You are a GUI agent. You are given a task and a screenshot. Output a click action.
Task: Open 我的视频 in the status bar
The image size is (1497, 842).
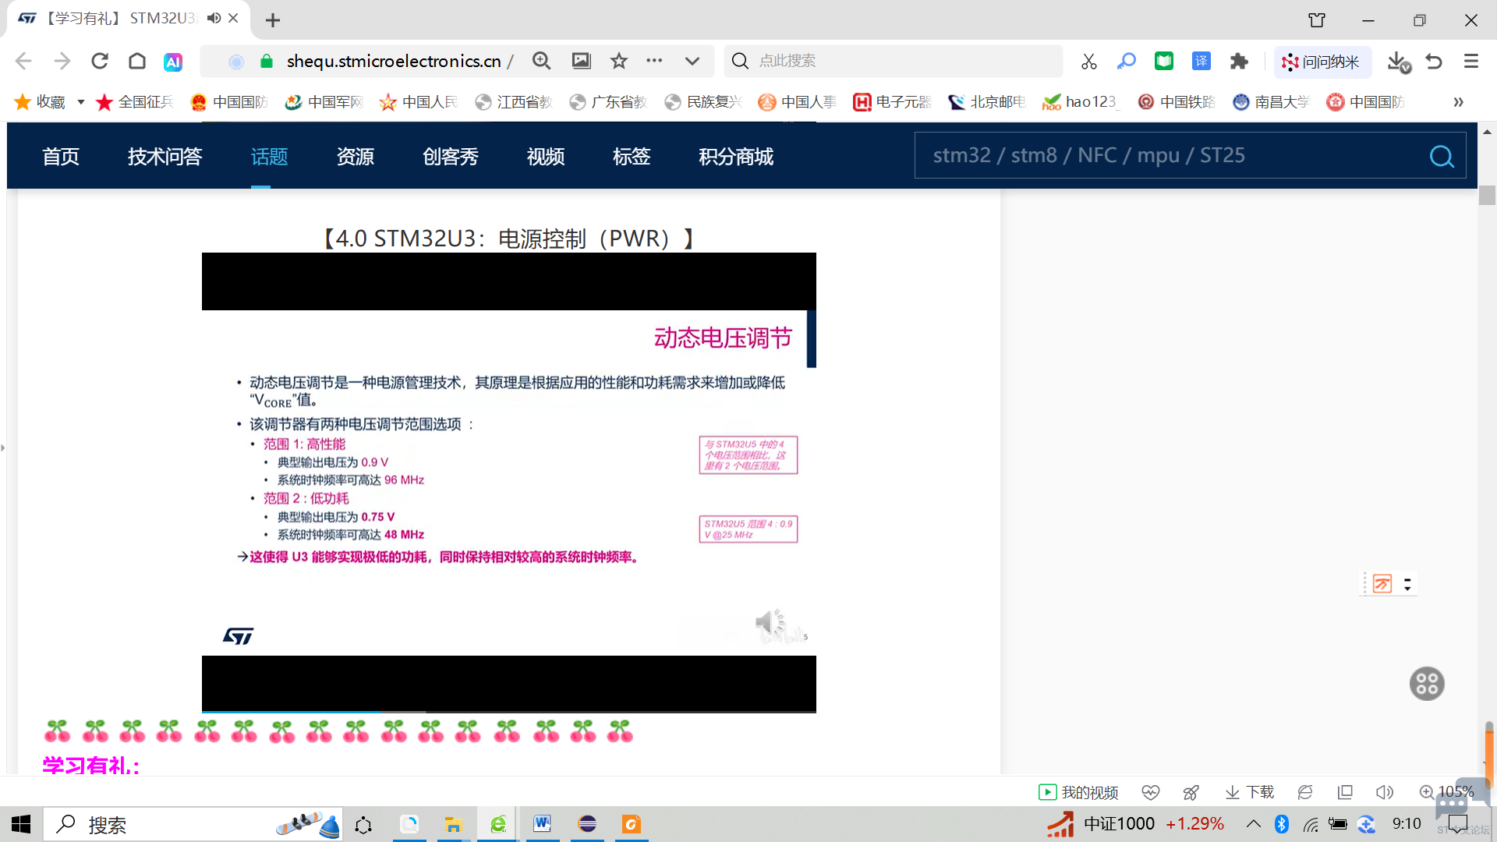1078,792
